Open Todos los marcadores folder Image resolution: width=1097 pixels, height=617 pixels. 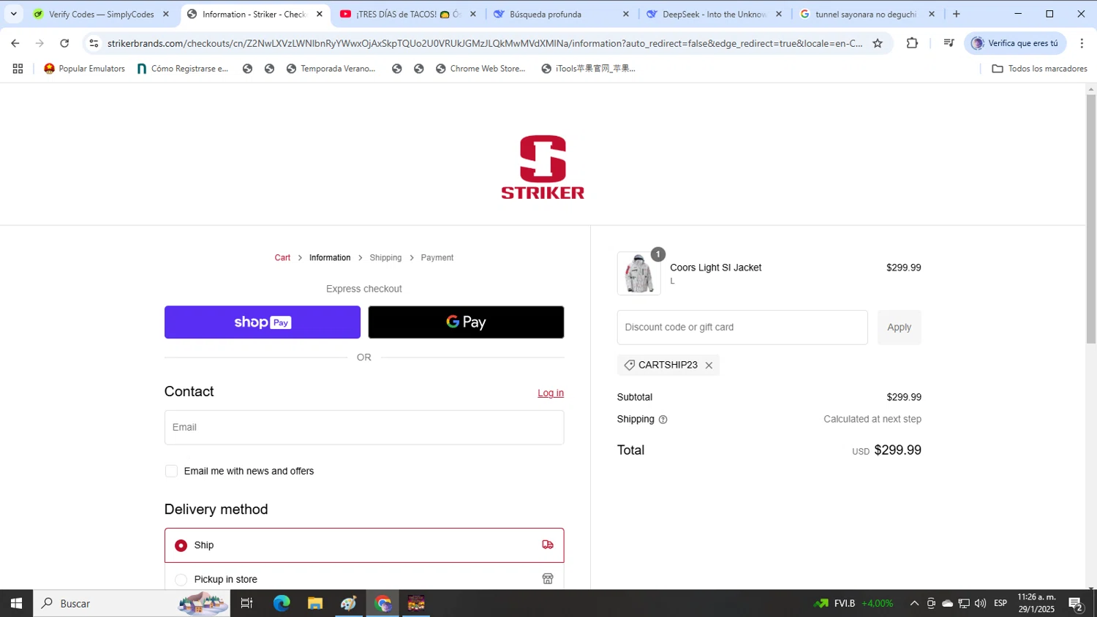[x=1039, y=69]
